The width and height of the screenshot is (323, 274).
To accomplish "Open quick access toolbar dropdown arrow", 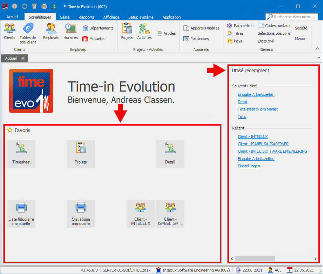I will (65, 7).
